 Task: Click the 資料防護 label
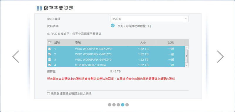click(53, 26)
